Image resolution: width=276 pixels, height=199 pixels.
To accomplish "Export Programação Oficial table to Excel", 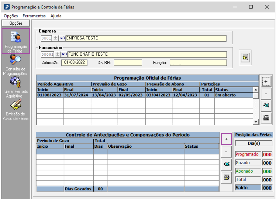I will [266, 105].
